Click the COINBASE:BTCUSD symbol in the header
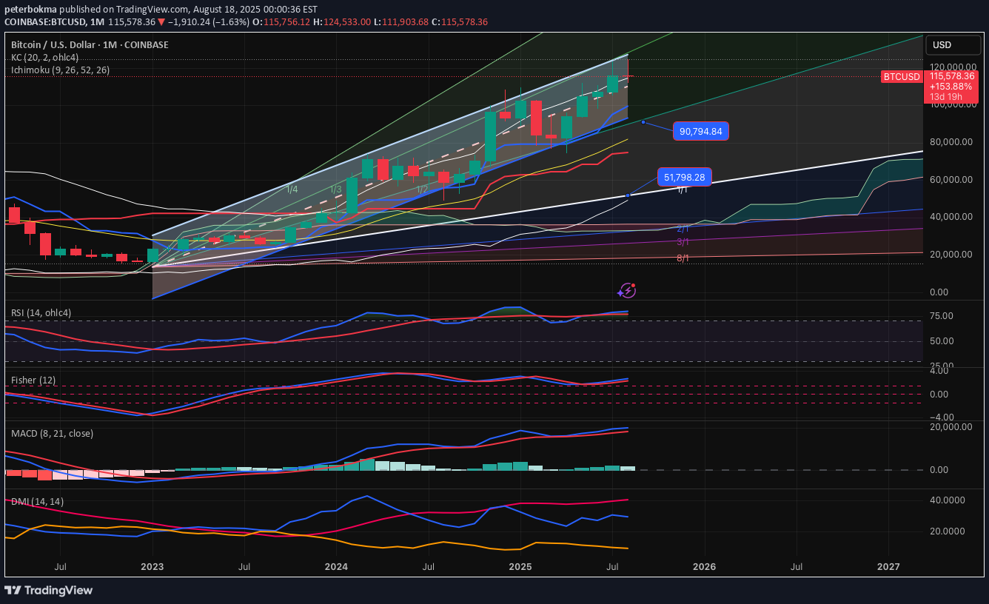Image resolution: width=989 pixels, height=604 pixels. click(47, 22)
